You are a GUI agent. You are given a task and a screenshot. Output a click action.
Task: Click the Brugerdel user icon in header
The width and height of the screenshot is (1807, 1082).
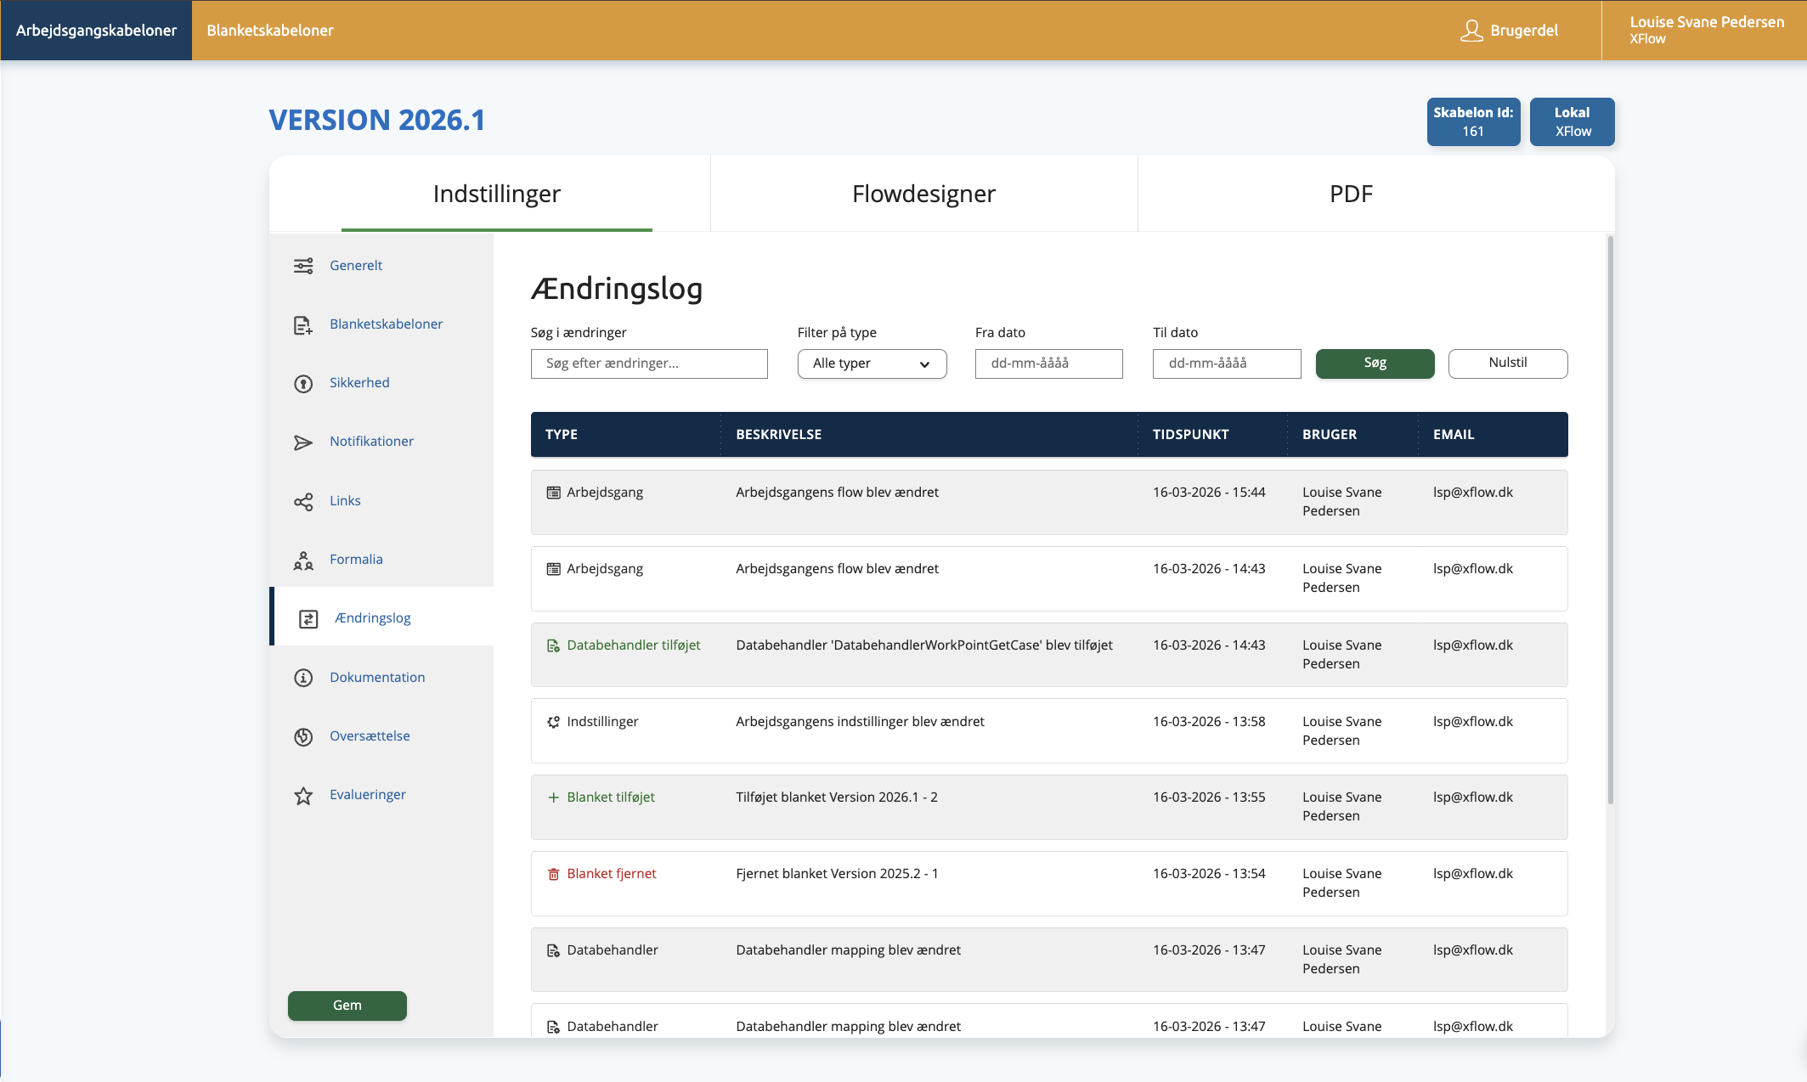1471,31
